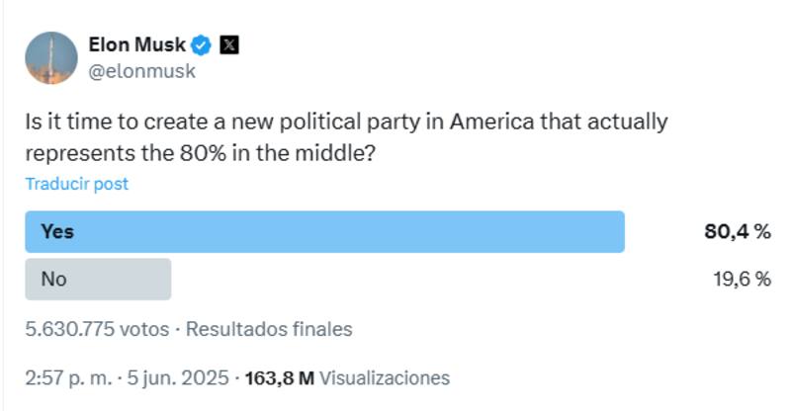
Task: Open the 2:57 p. m. timestamp
Action: [69, 377]
